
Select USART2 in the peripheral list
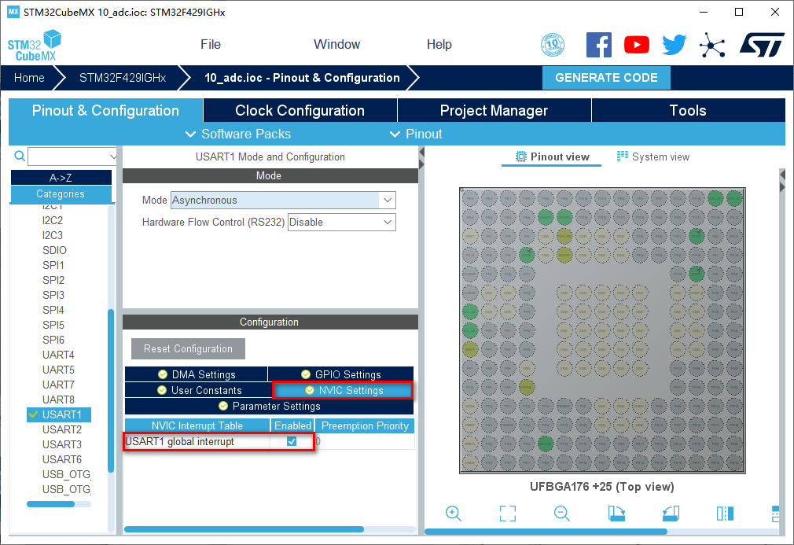tap(62, 429)
